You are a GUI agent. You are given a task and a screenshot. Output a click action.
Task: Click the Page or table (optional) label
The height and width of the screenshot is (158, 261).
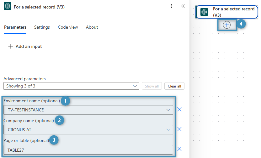click(26, 140)
